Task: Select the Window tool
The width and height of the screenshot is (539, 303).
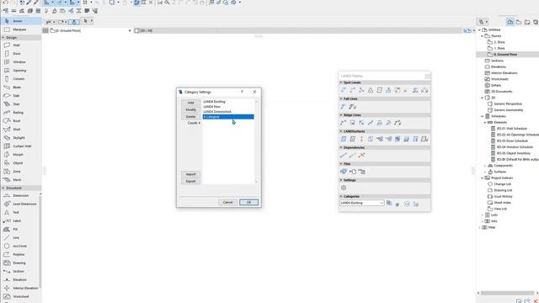Action: 20,61
